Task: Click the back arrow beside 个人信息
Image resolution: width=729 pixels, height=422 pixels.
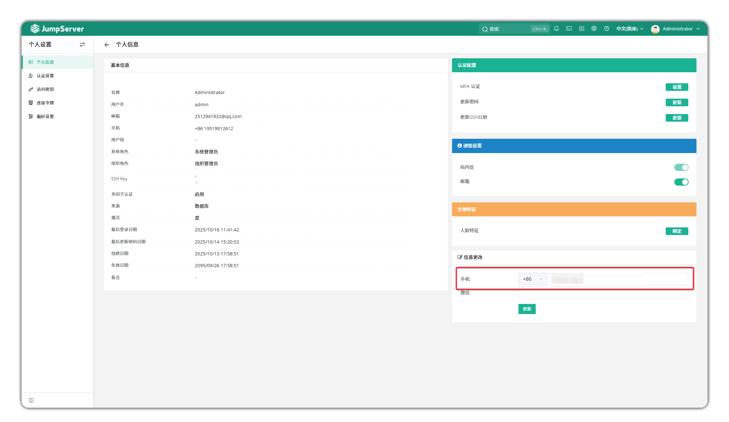Action: (x=107, y=45)
